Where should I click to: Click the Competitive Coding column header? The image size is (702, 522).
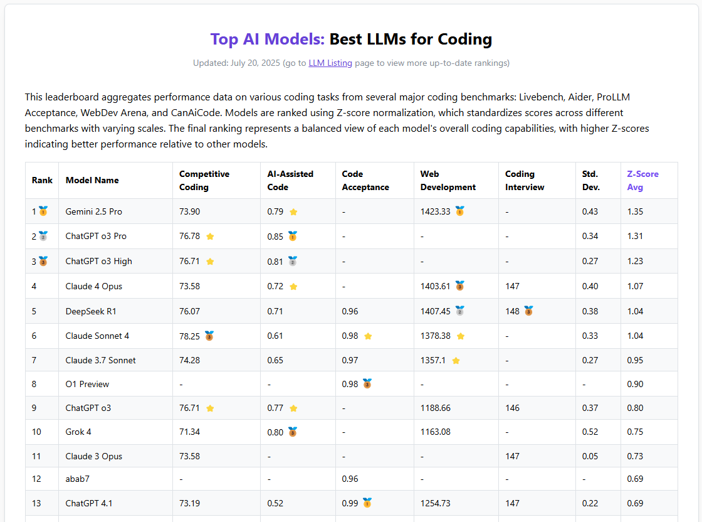click(x=204, y=181)
